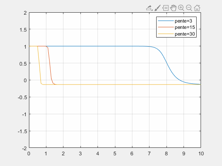Open the export figure toolbar icon

pyautogui.click(x=149, y=8)
